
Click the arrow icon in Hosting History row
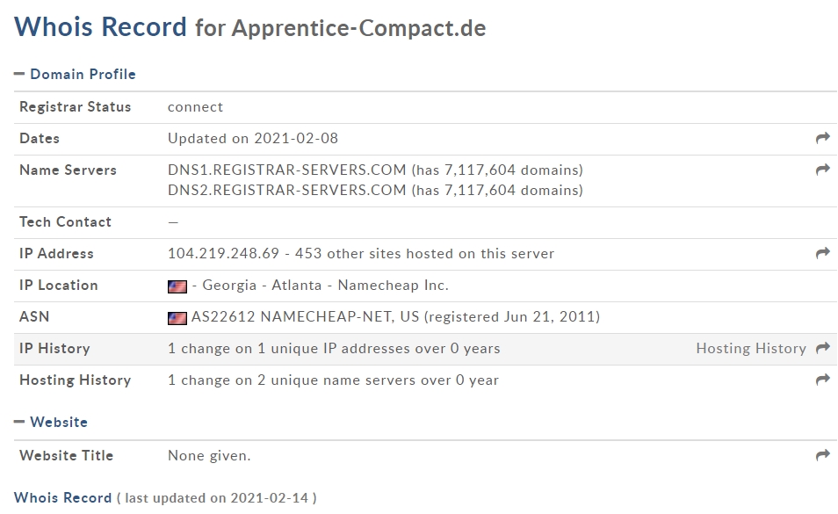(822, 380)
